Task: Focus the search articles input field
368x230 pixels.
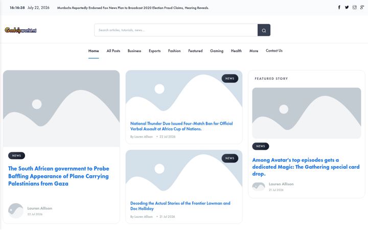Action: 176,30
